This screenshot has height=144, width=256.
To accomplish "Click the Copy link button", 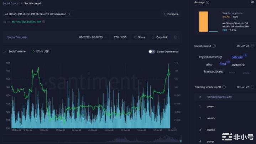I will [x=160, y=37].
